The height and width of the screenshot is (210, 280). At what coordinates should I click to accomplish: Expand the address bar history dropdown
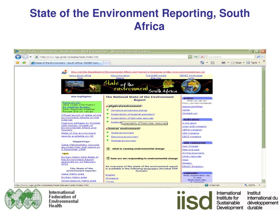[x=190, y=57]
